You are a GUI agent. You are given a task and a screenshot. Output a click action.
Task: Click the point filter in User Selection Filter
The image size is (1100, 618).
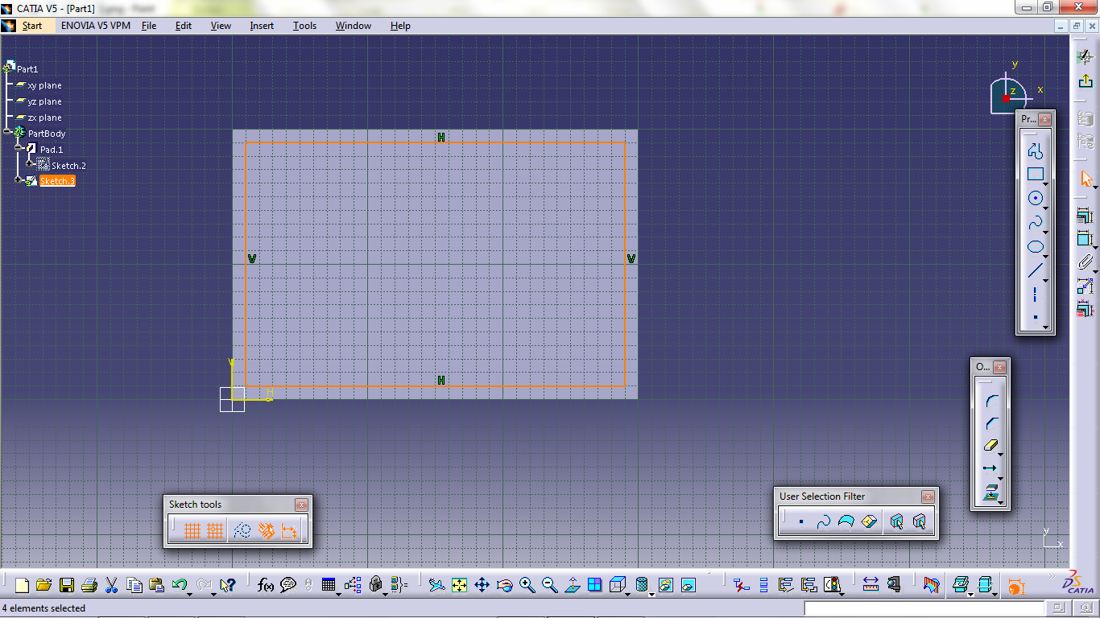800,521
